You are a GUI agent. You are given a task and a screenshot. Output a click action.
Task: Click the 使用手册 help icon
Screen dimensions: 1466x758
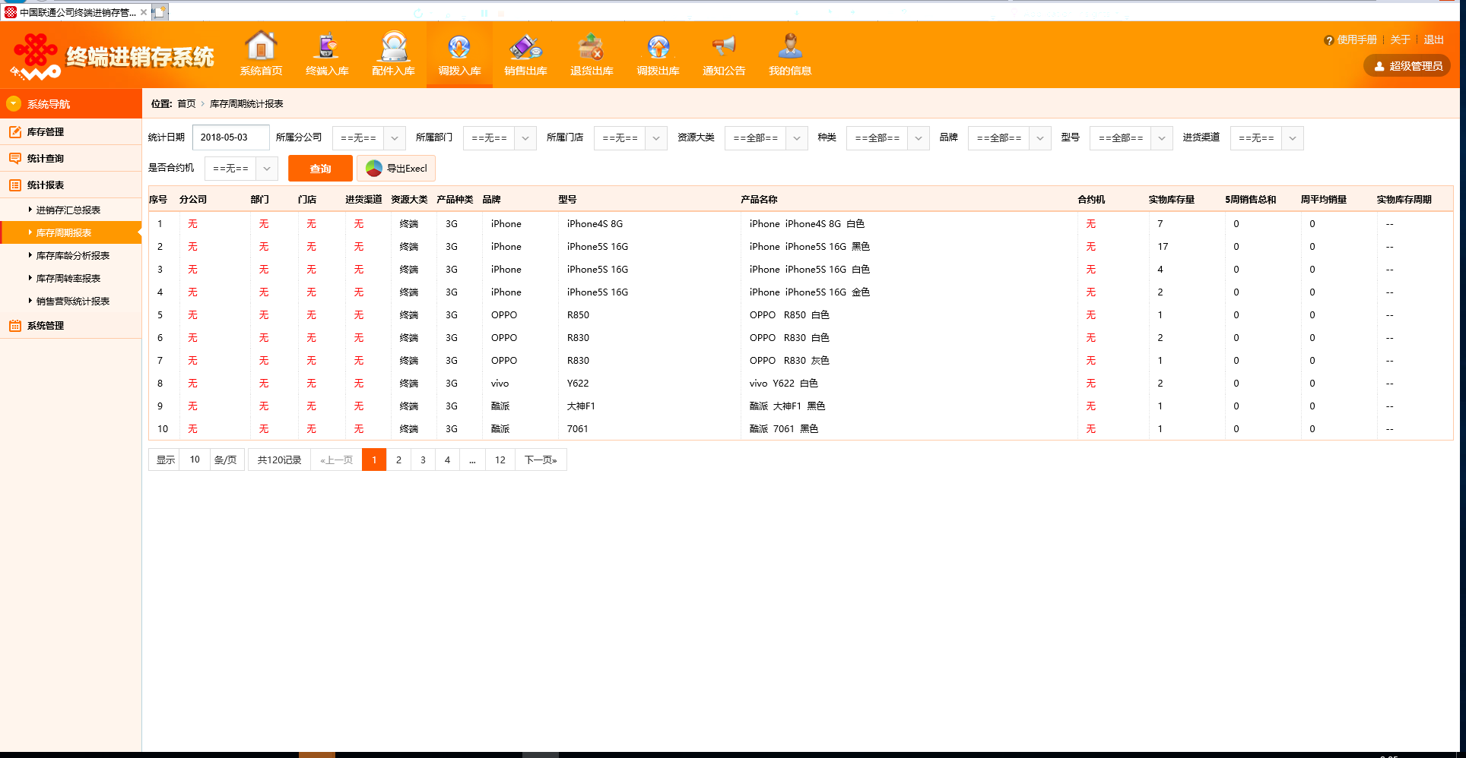tap(1328, 40)
